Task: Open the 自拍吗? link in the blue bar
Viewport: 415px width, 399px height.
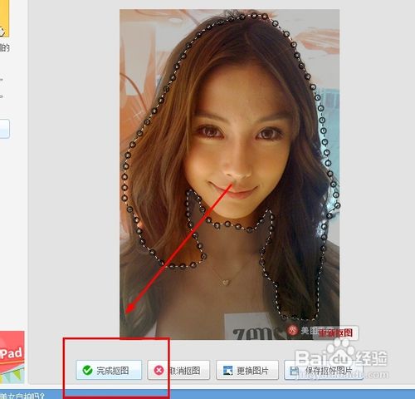Action: [22, 396]
